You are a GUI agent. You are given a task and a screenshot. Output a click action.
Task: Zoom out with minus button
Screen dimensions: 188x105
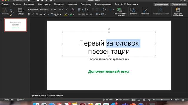tap(154, 100)
